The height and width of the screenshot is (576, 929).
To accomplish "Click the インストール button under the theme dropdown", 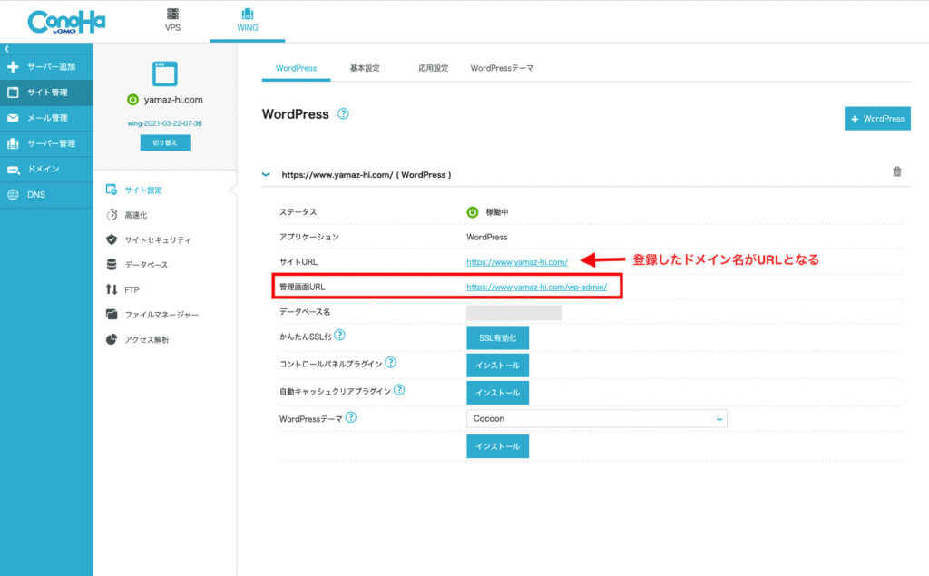I will (498, 446).
